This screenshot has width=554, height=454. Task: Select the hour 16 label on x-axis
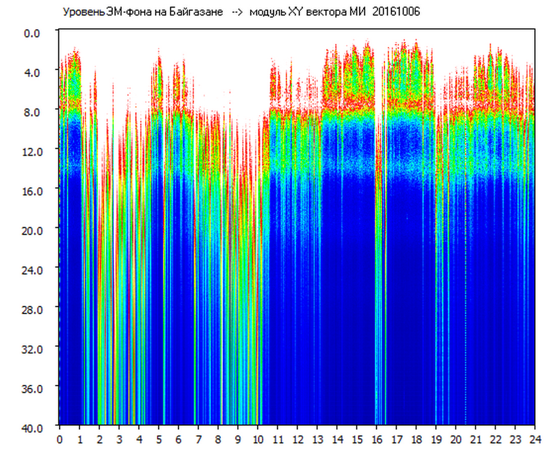tap(377, 439)
